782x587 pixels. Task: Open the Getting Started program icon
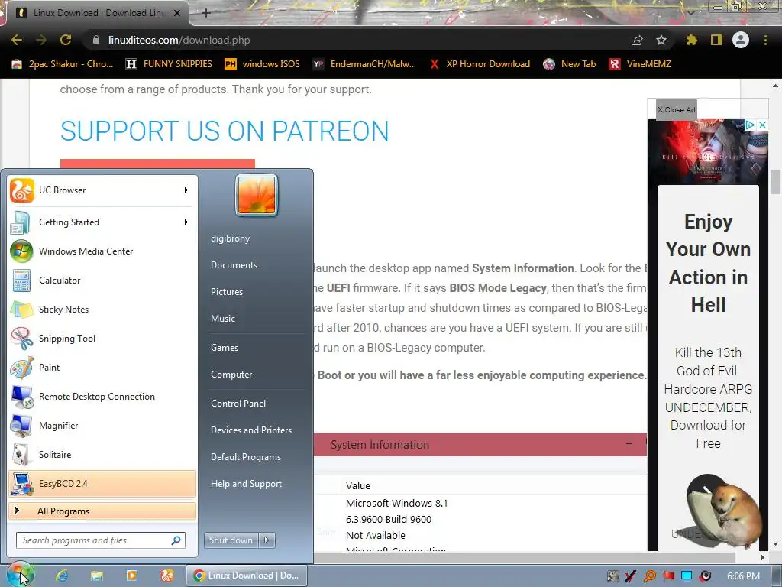pyautogui.click(x=21, y=222)
